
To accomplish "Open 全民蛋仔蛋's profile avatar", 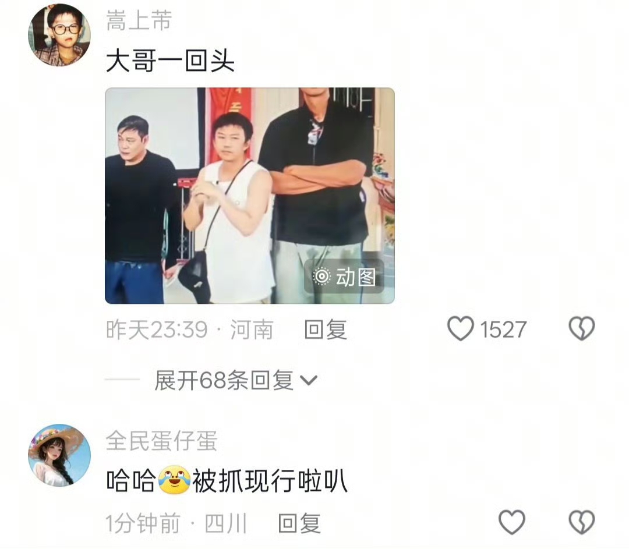I will tap(59, 455).
